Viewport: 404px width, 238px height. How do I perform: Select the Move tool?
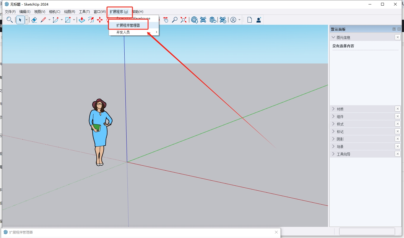point(100,20)
